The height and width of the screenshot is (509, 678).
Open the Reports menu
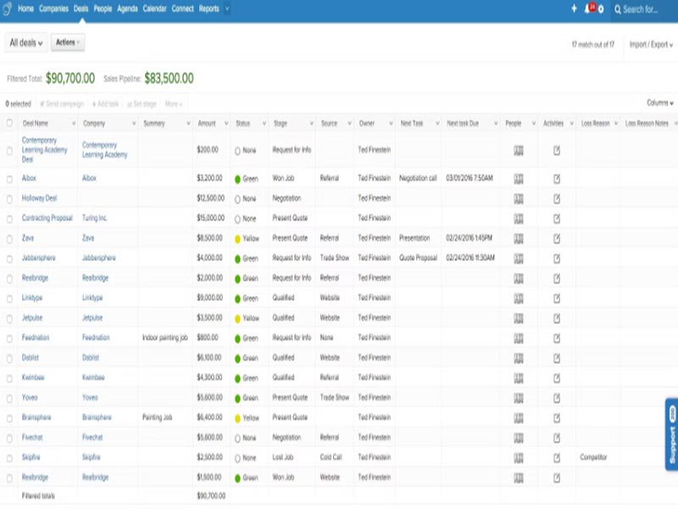tap(208, 9)
